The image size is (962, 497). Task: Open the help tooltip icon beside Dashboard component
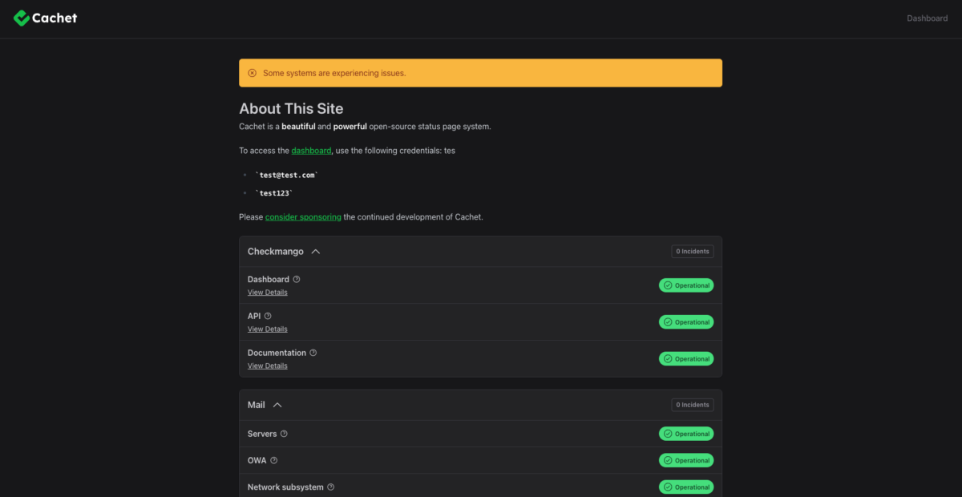coord(295,279)
